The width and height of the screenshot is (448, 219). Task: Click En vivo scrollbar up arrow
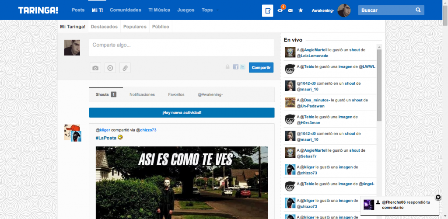pyautogui.click(x=379, y=47)
